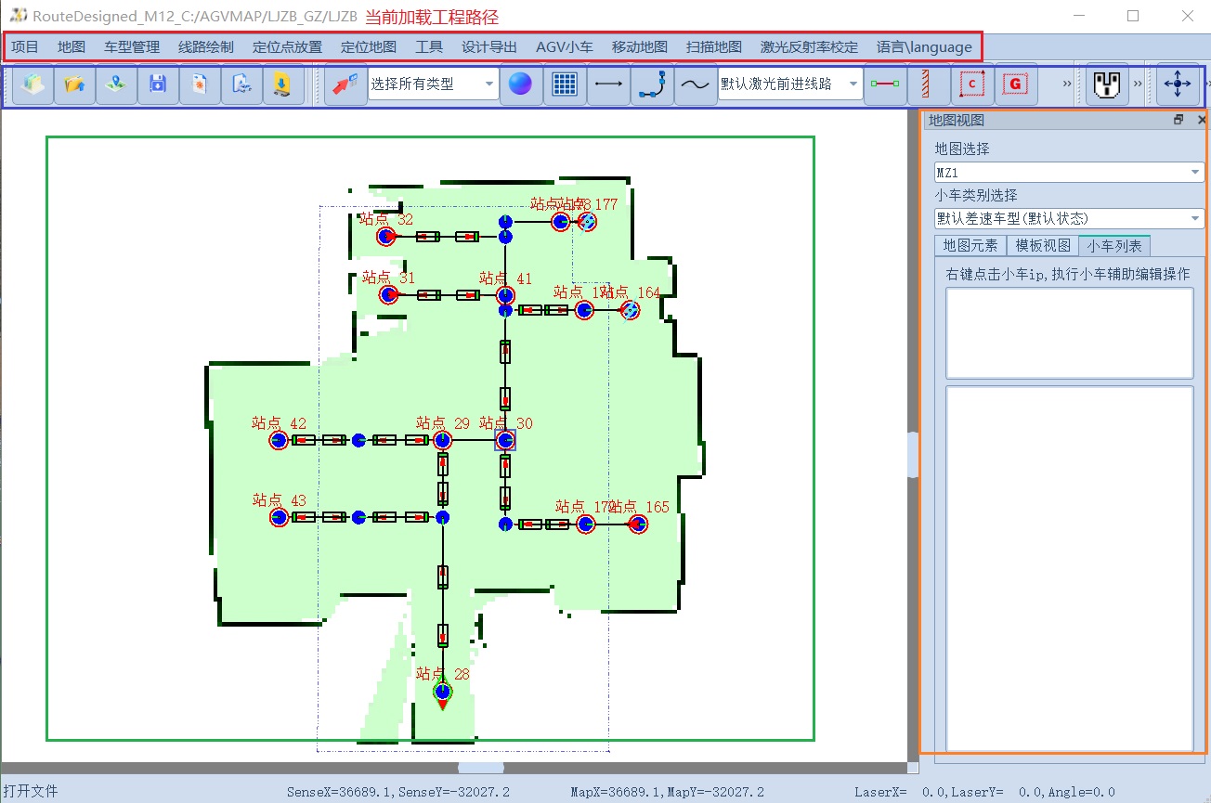
Task: Select station node 站点 31 on map
Action: pyautogui.click(x=388, y=295)
